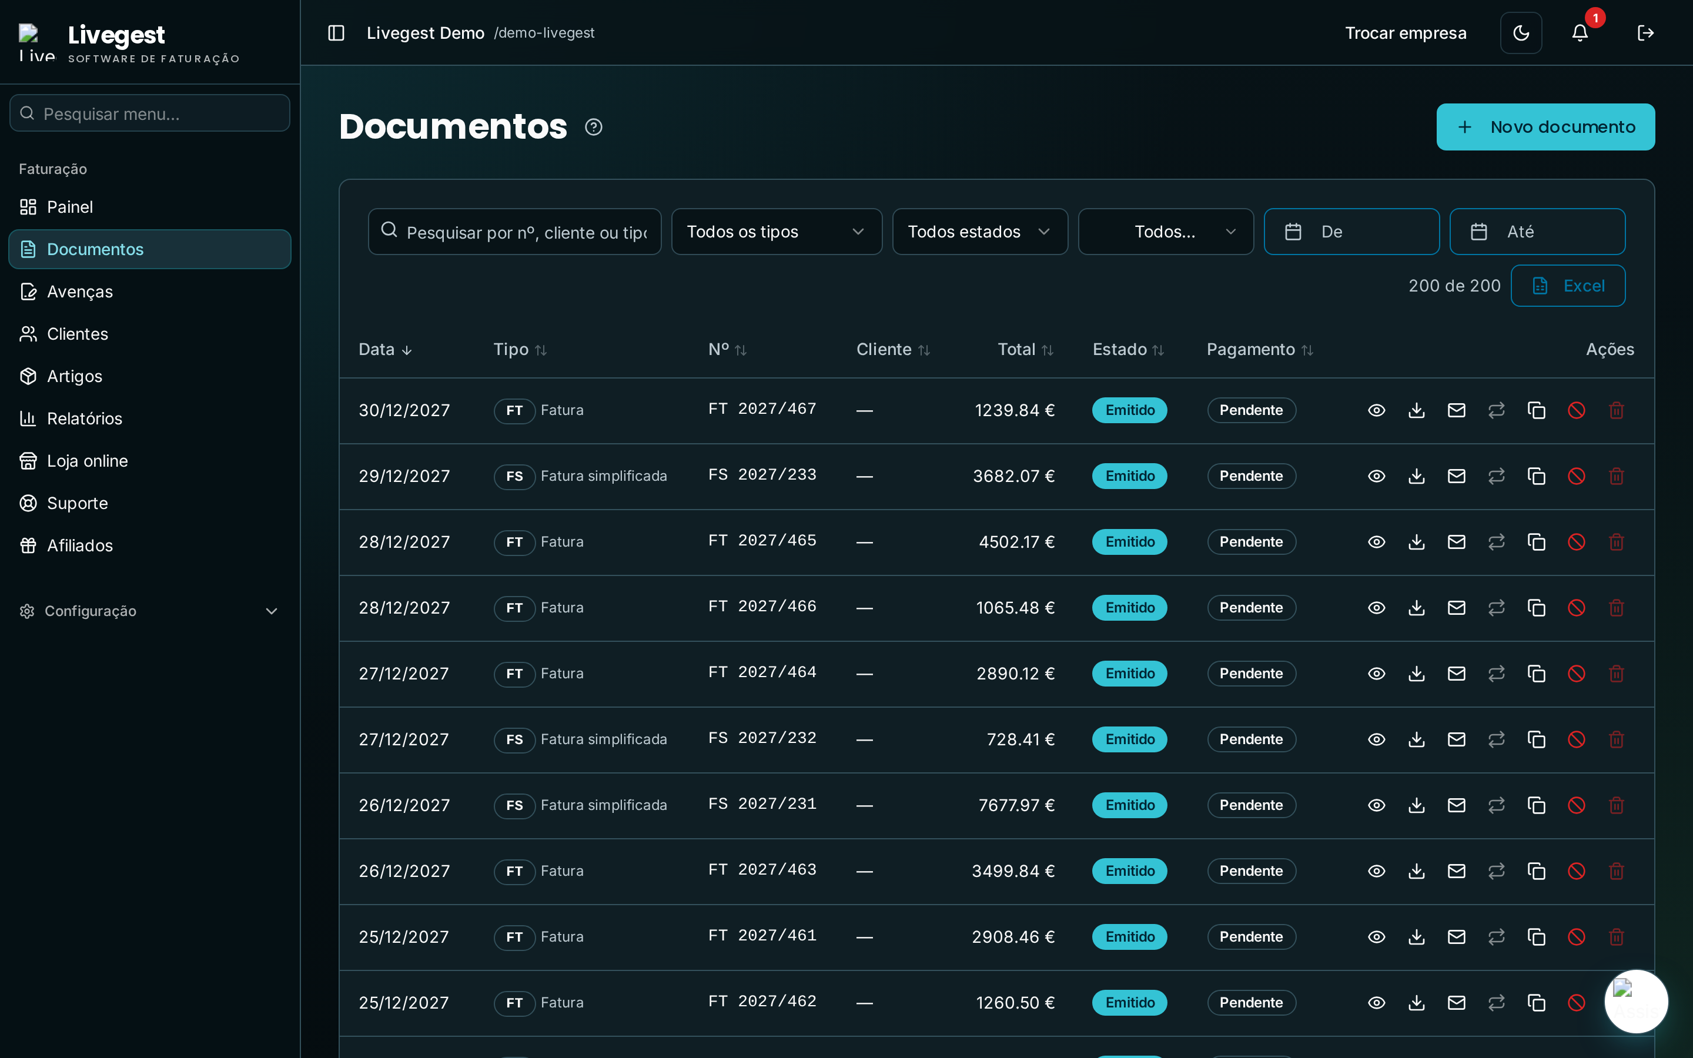View document FS 2027/232 with eye icon
Image resolution: width=1693 pixels, height=1058 pixels.
[1376, 739]
